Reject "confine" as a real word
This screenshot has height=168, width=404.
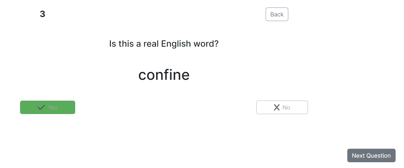(282, 107)
